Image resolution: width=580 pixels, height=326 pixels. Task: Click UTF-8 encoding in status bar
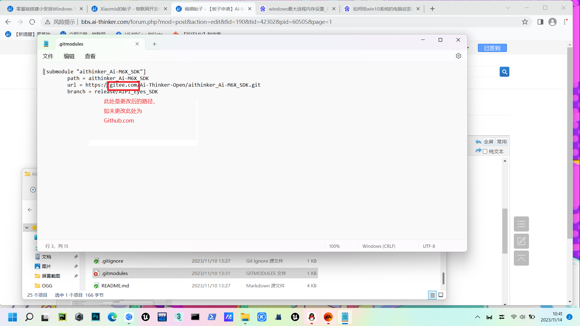[429, 246]
